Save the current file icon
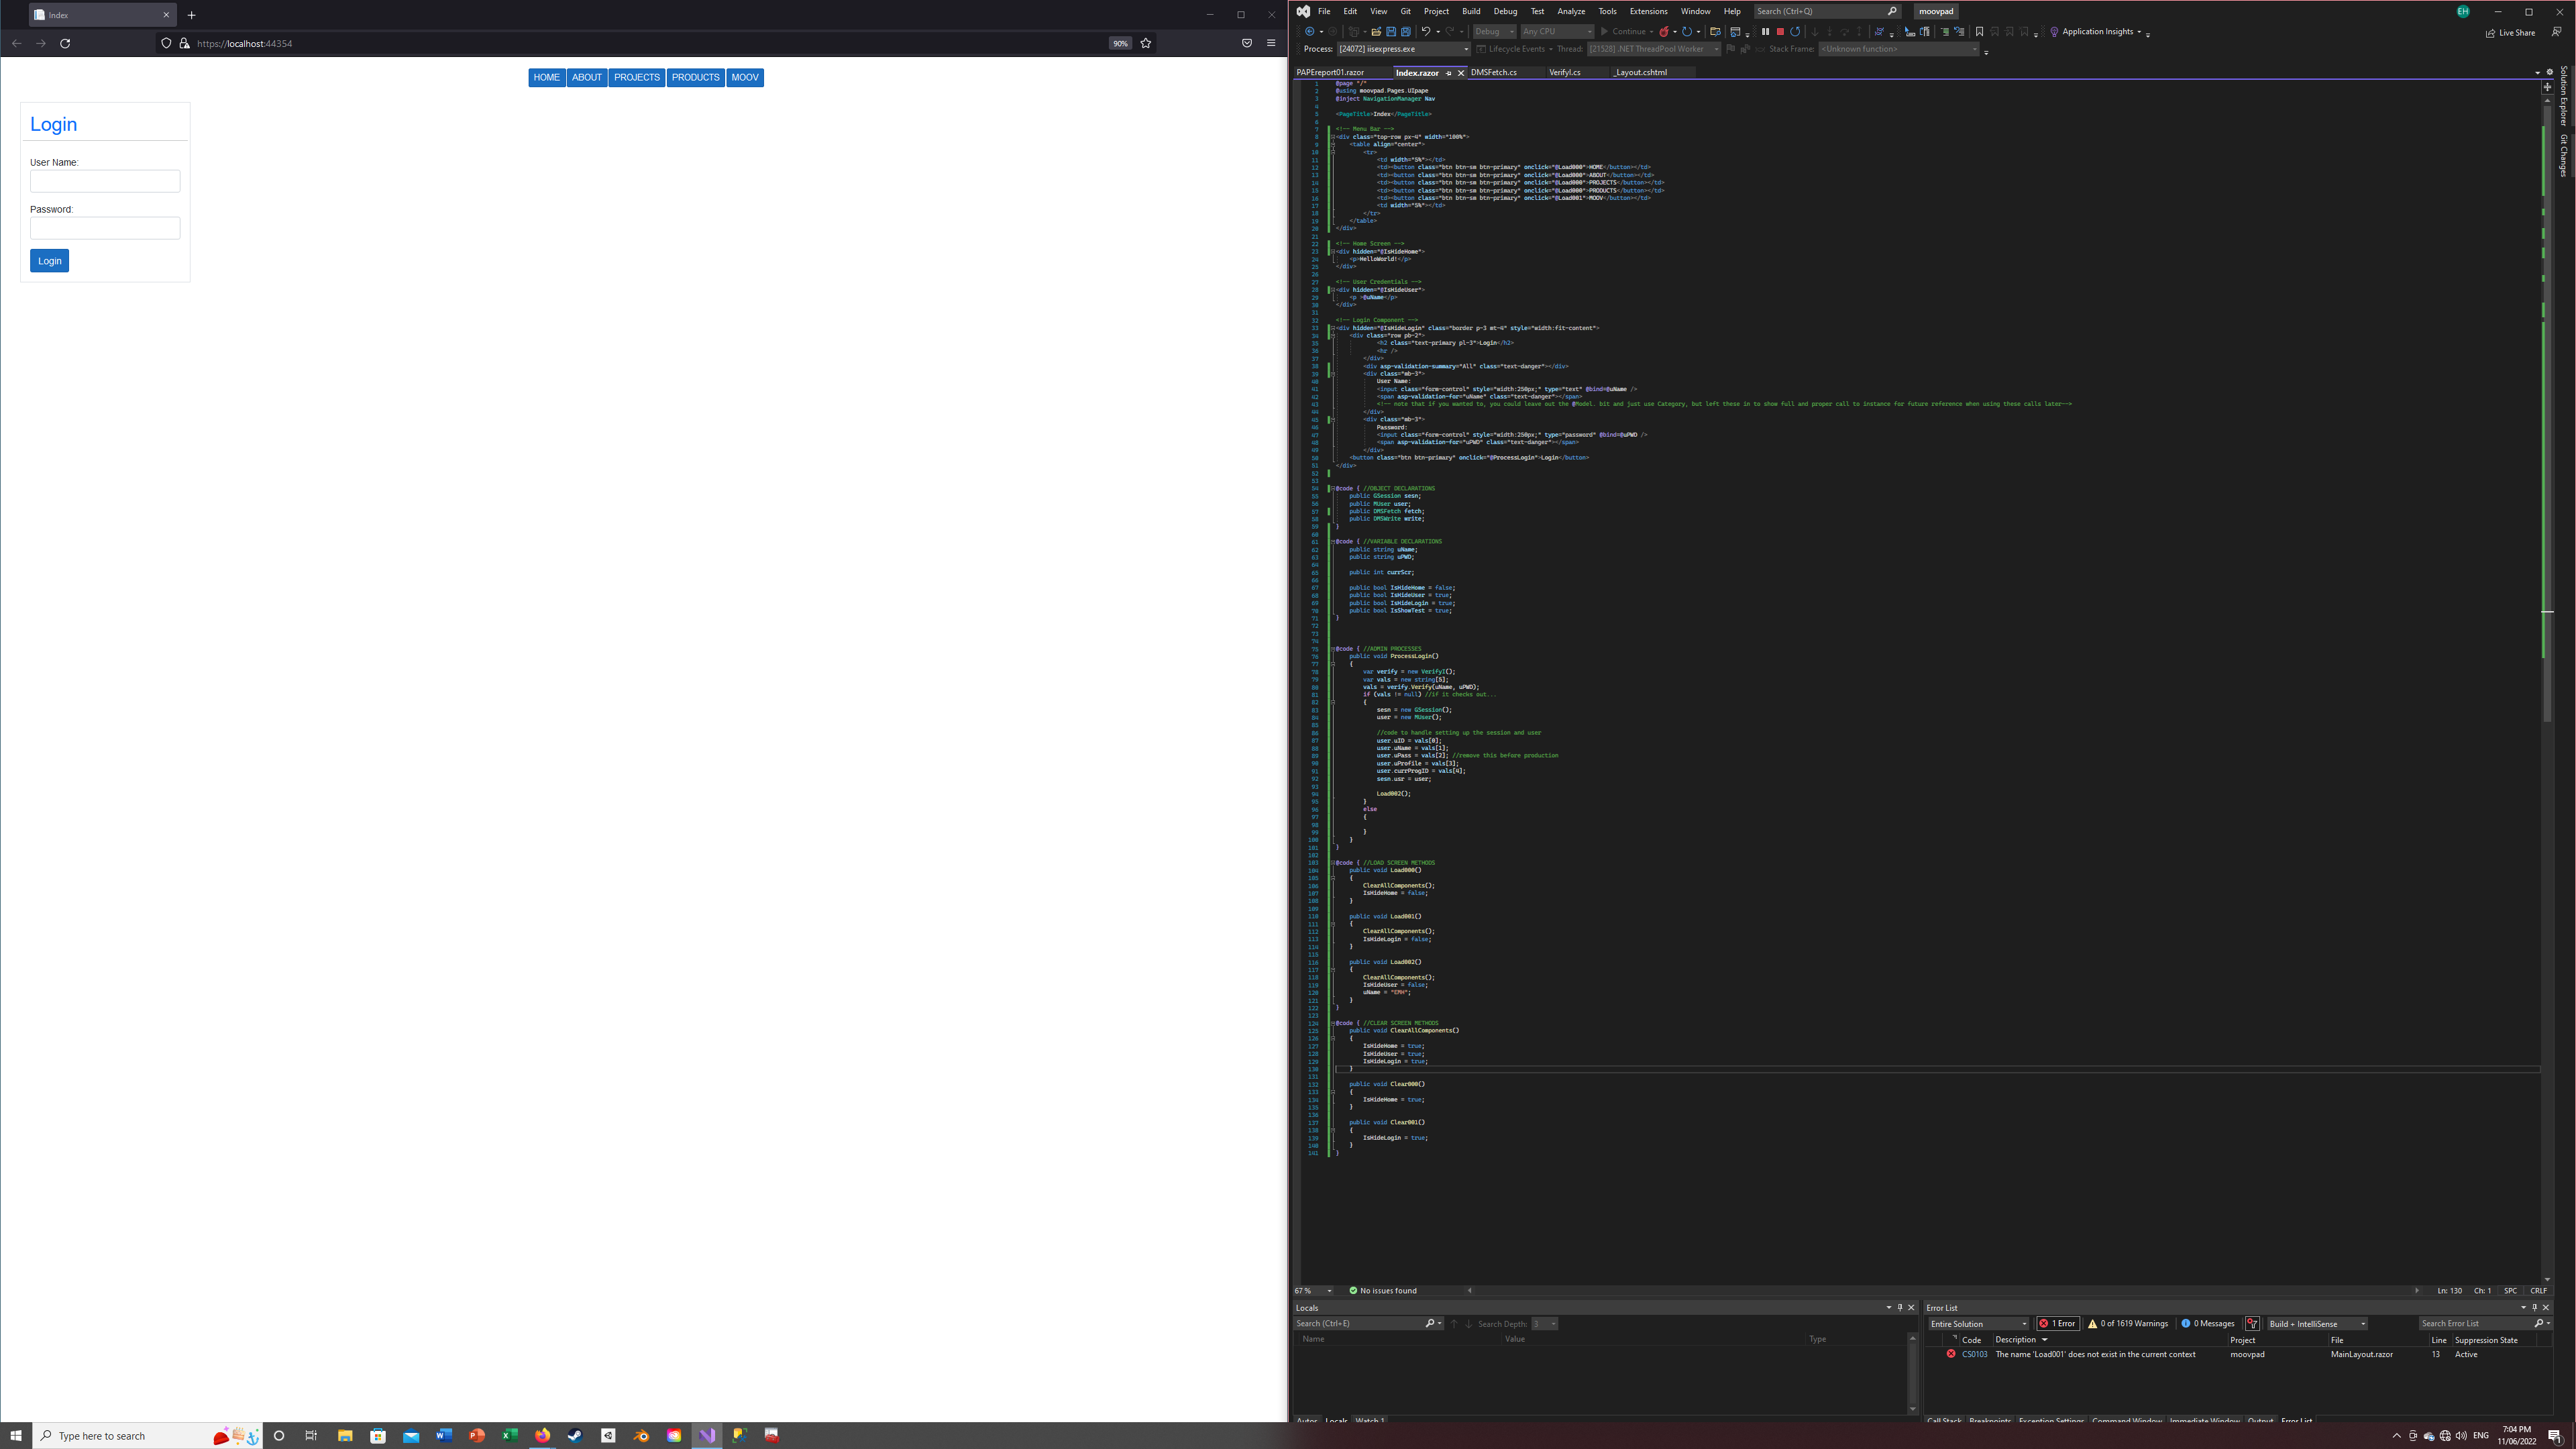 pos(1391,32)
